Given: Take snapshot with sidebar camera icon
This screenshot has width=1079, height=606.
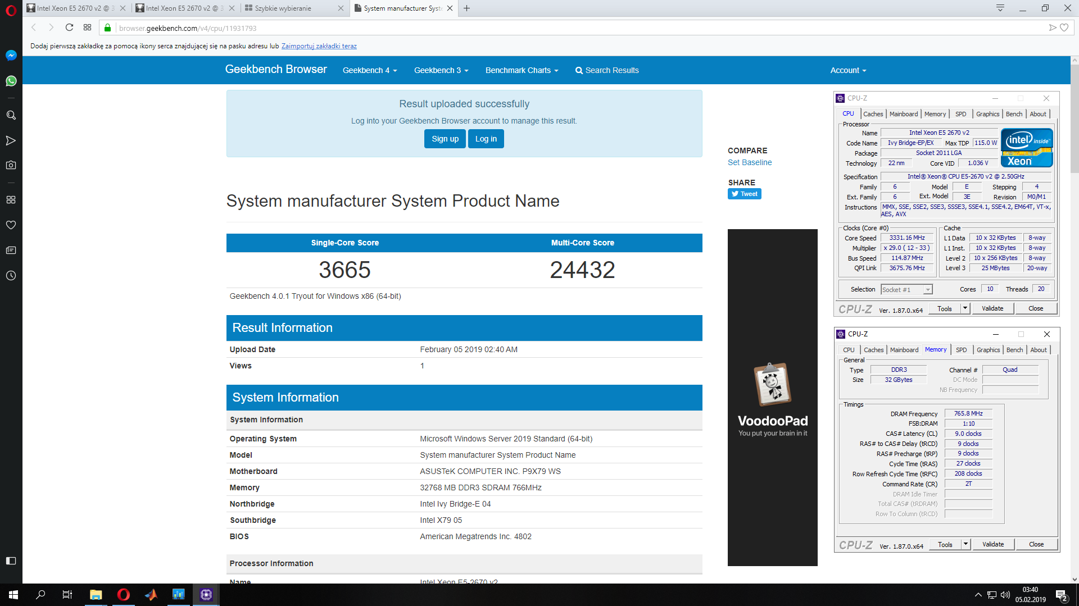Looking at the screenshot, I should click(x=11, y=165).
